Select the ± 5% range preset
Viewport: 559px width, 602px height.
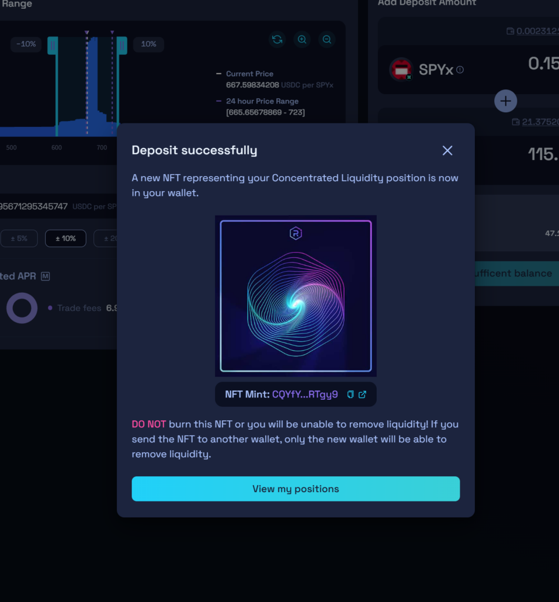(x=18, y=238)
